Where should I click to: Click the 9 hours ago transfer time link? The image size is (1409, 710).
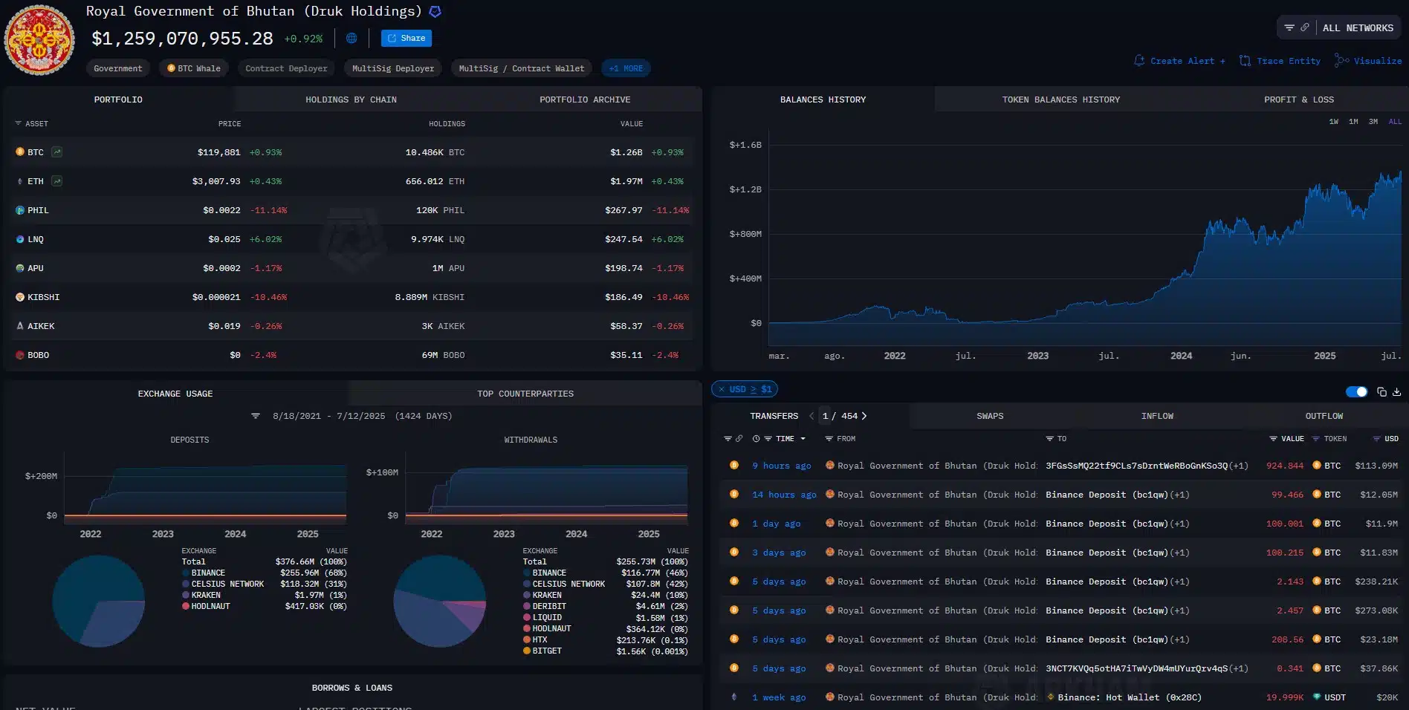(781, 466)
